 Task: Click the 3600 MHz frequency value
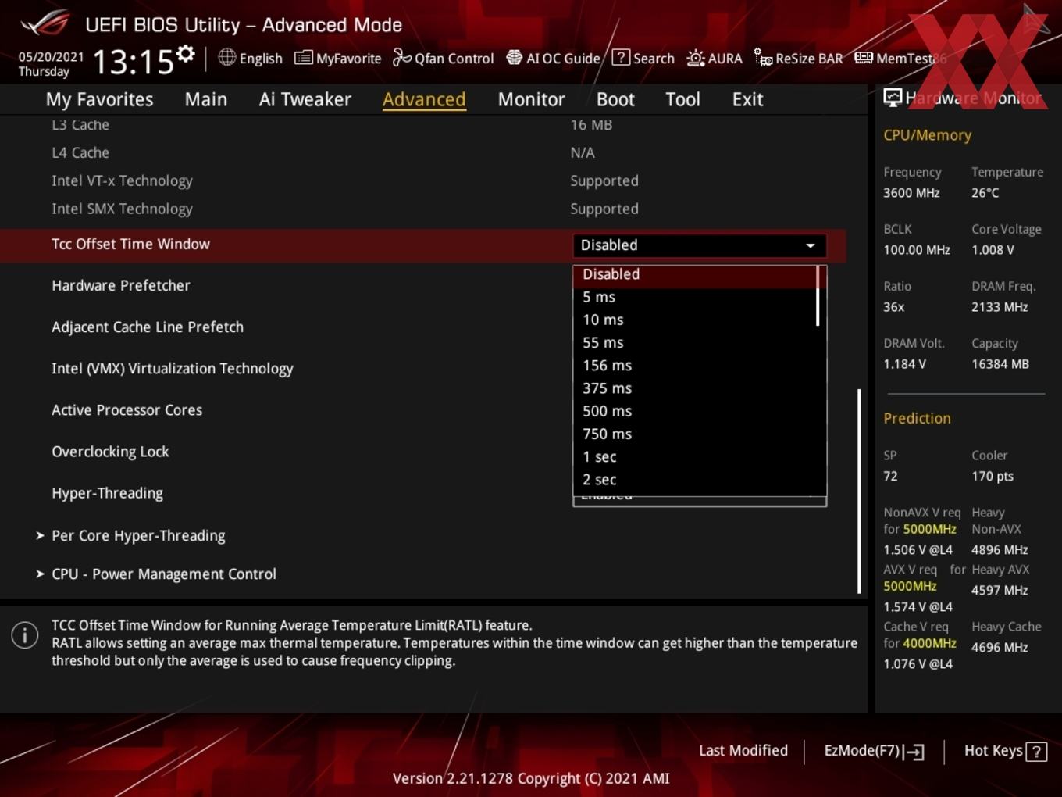[x=911, y=192]
